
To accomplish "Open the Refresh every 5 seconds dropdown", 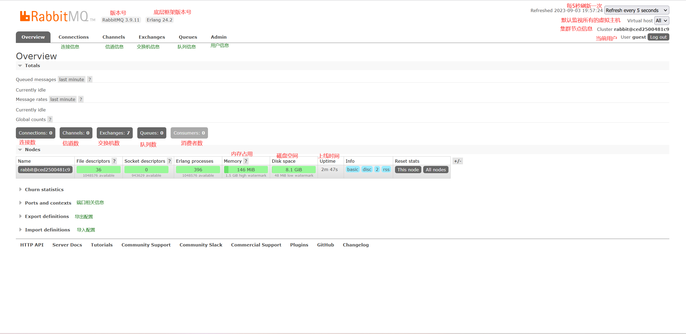I will pyautogui.click(x=637, y=10).
